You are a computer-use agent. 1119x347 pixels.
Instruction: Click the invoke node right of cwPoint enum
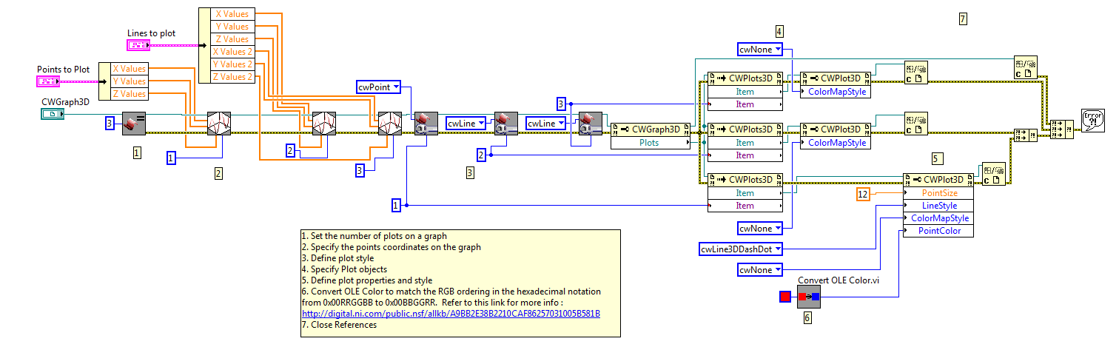(426, 123)
